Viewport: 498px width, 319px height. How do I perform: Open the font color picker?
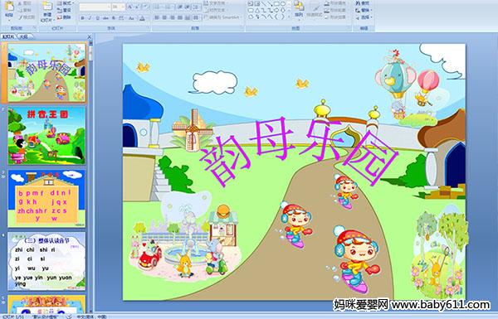coord(143,18)
